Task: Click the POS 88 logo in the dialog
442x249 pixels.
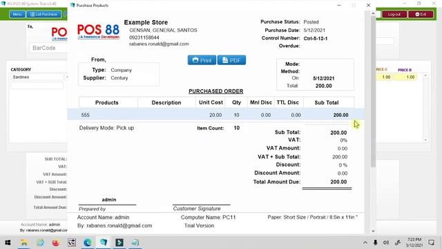Action: point(98,31)
